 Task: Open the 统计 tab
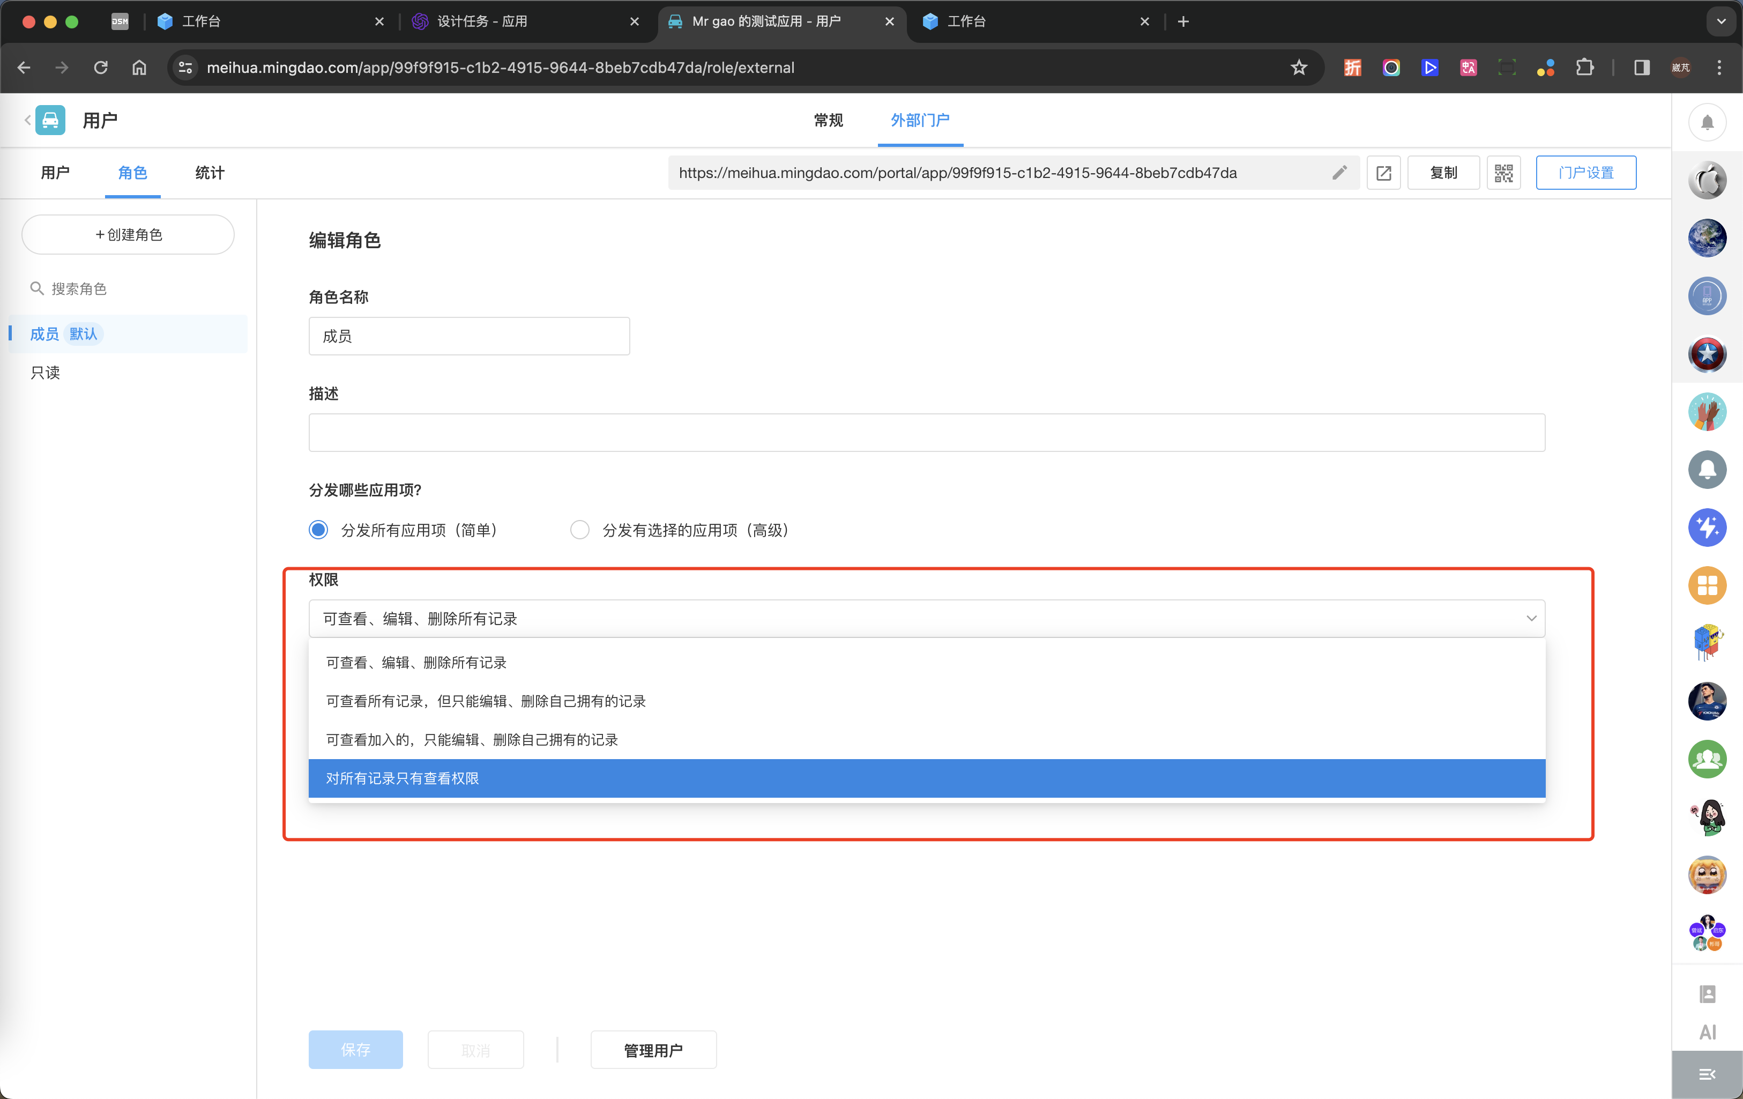tap(209, 173)
